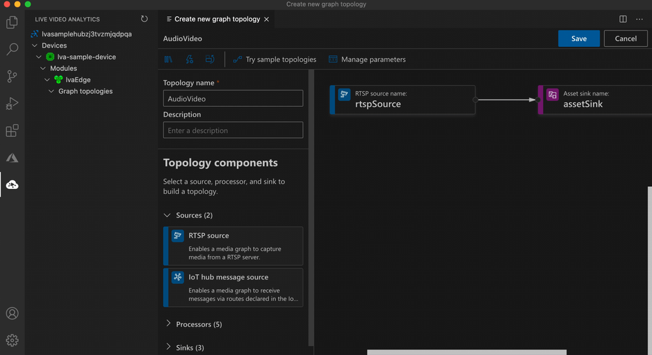Open the Extensions view
The width and height of the screenshot is (652, 355).
(x=12, y=130)
